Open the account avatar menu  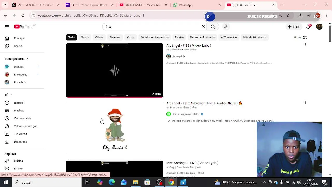(x=319, y=26)
